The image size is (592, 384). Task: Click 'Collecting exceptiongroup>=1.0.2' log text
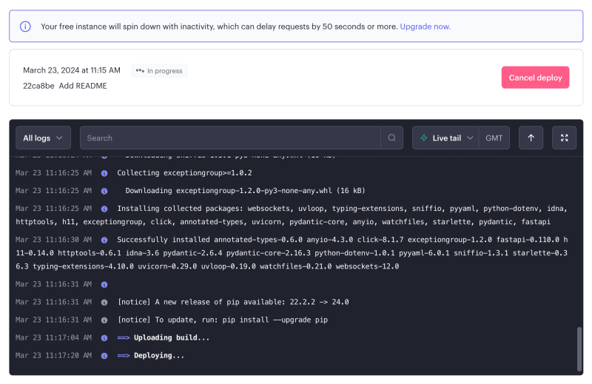coord(184,173)
